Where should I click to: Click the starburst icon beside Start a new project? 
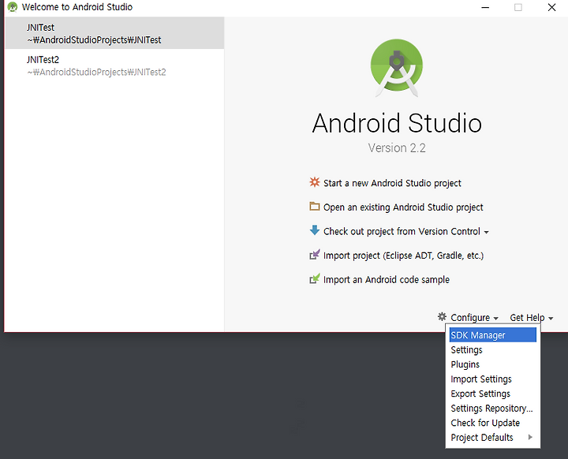(315, 182)
